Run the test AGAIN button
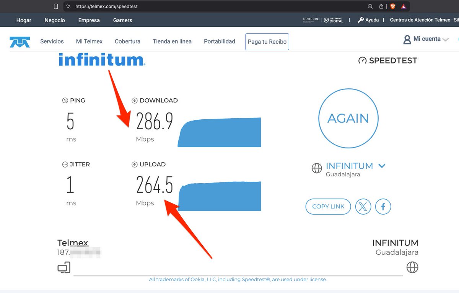This screenshot has height=293, width=459. point(348,118)
